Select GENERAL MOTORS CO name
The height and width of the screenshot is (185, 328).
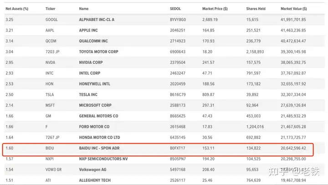tap(98, 116)
